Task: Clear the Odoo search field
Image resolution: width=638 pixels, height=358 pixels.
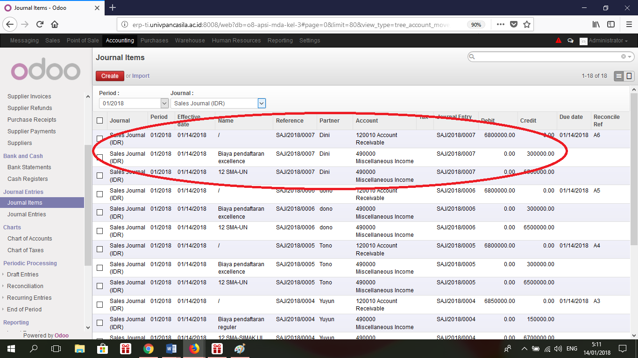Action: click(x=623, y=56)
